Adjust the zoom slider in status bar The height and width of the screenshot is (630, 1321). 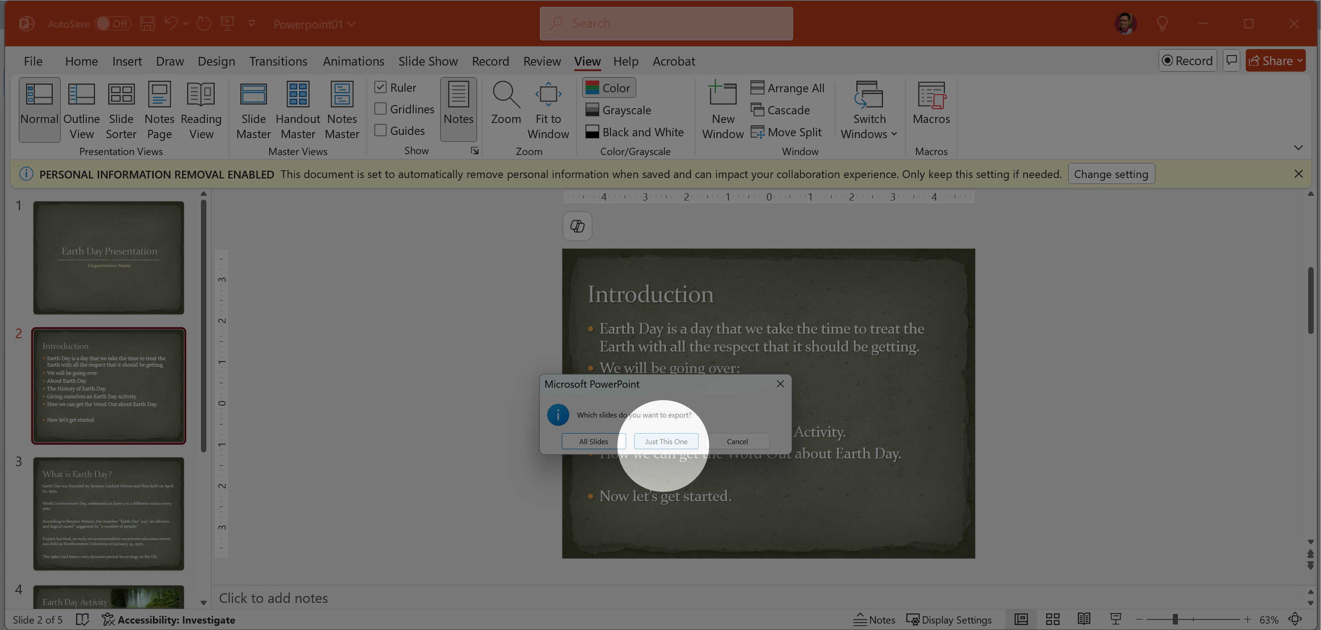(x=1175, y=620)
